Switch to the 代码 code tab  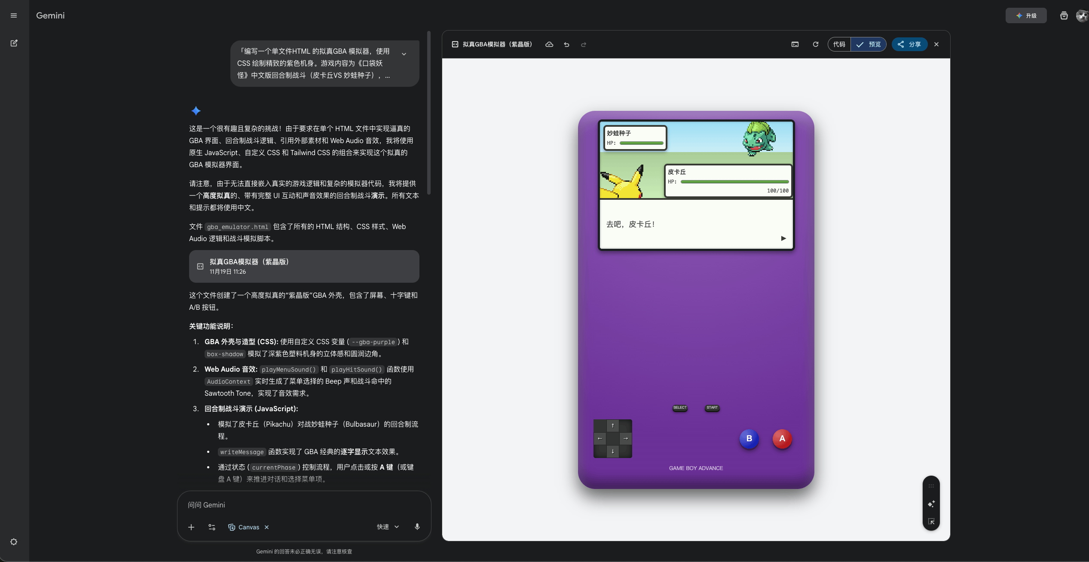coord(839,44)
